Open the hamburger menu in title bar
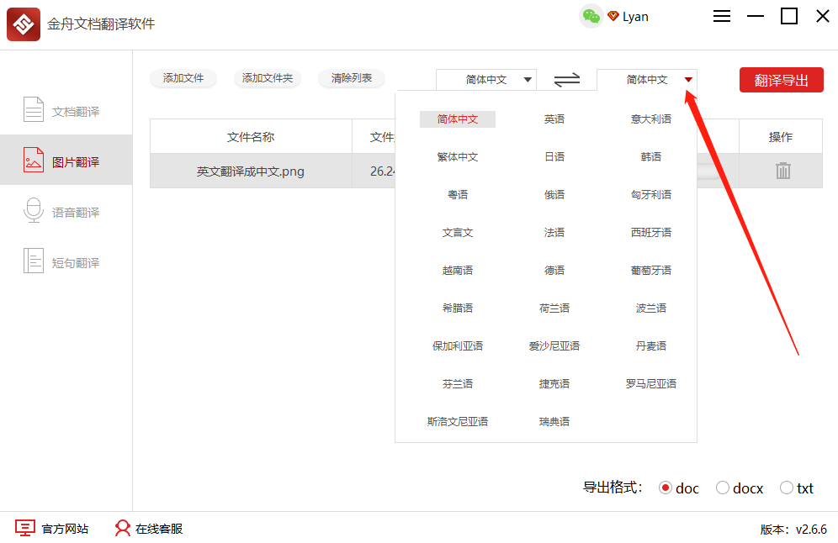The width and height of the screenshot is (838, 543). (x=722, y=16)
